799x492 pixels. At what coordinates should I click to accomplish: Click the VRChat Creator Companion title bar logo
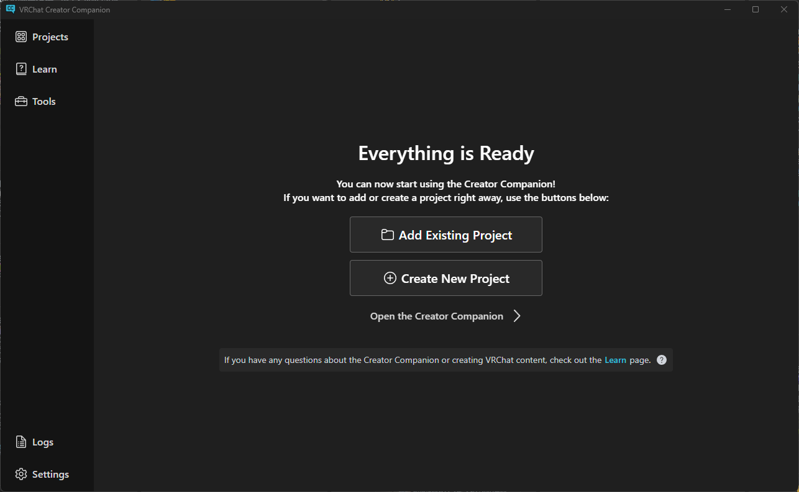click(11, 9)
